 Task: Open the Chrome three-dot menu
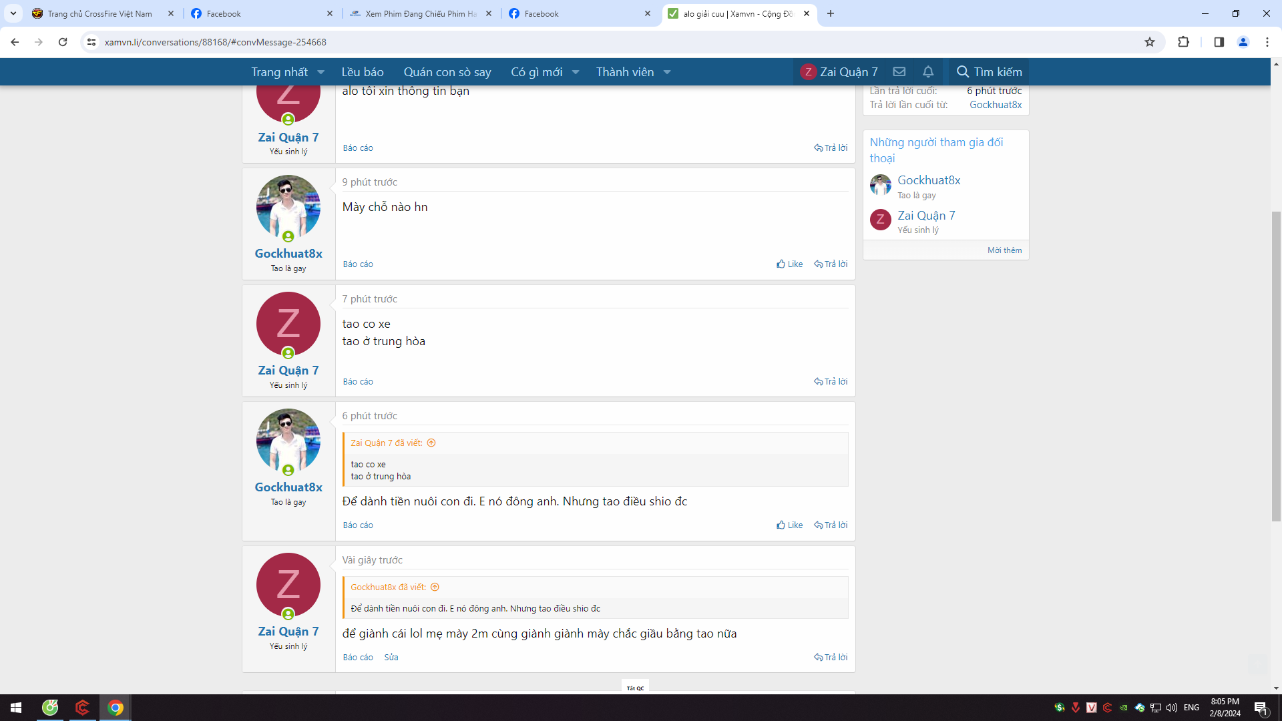point(1267,42)
